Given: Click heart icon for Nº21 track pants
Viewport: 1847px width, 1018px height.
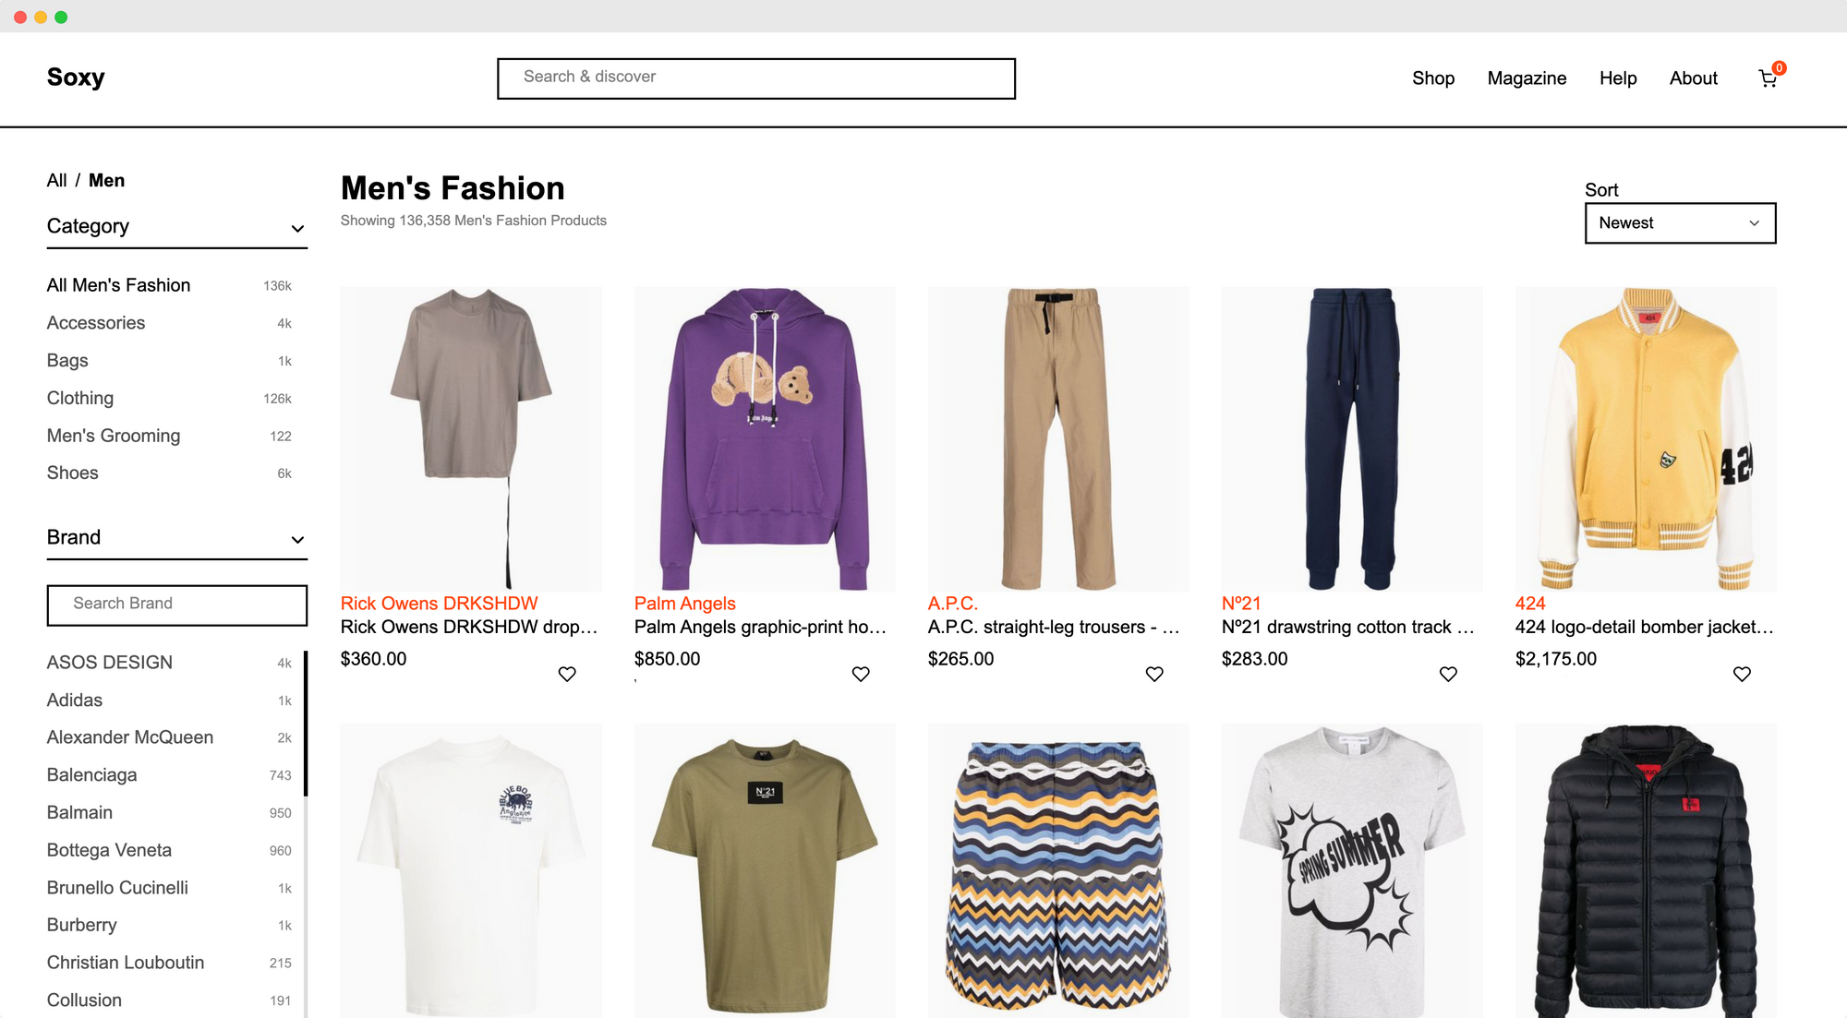Looking at the screenshot, I should point(1448,674).
